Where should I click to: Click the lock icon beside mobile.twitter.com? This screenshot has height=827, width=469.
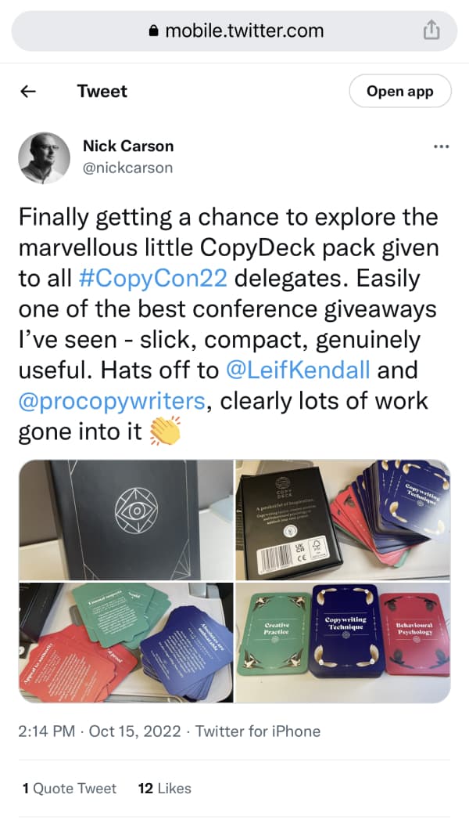pos(154,31)
